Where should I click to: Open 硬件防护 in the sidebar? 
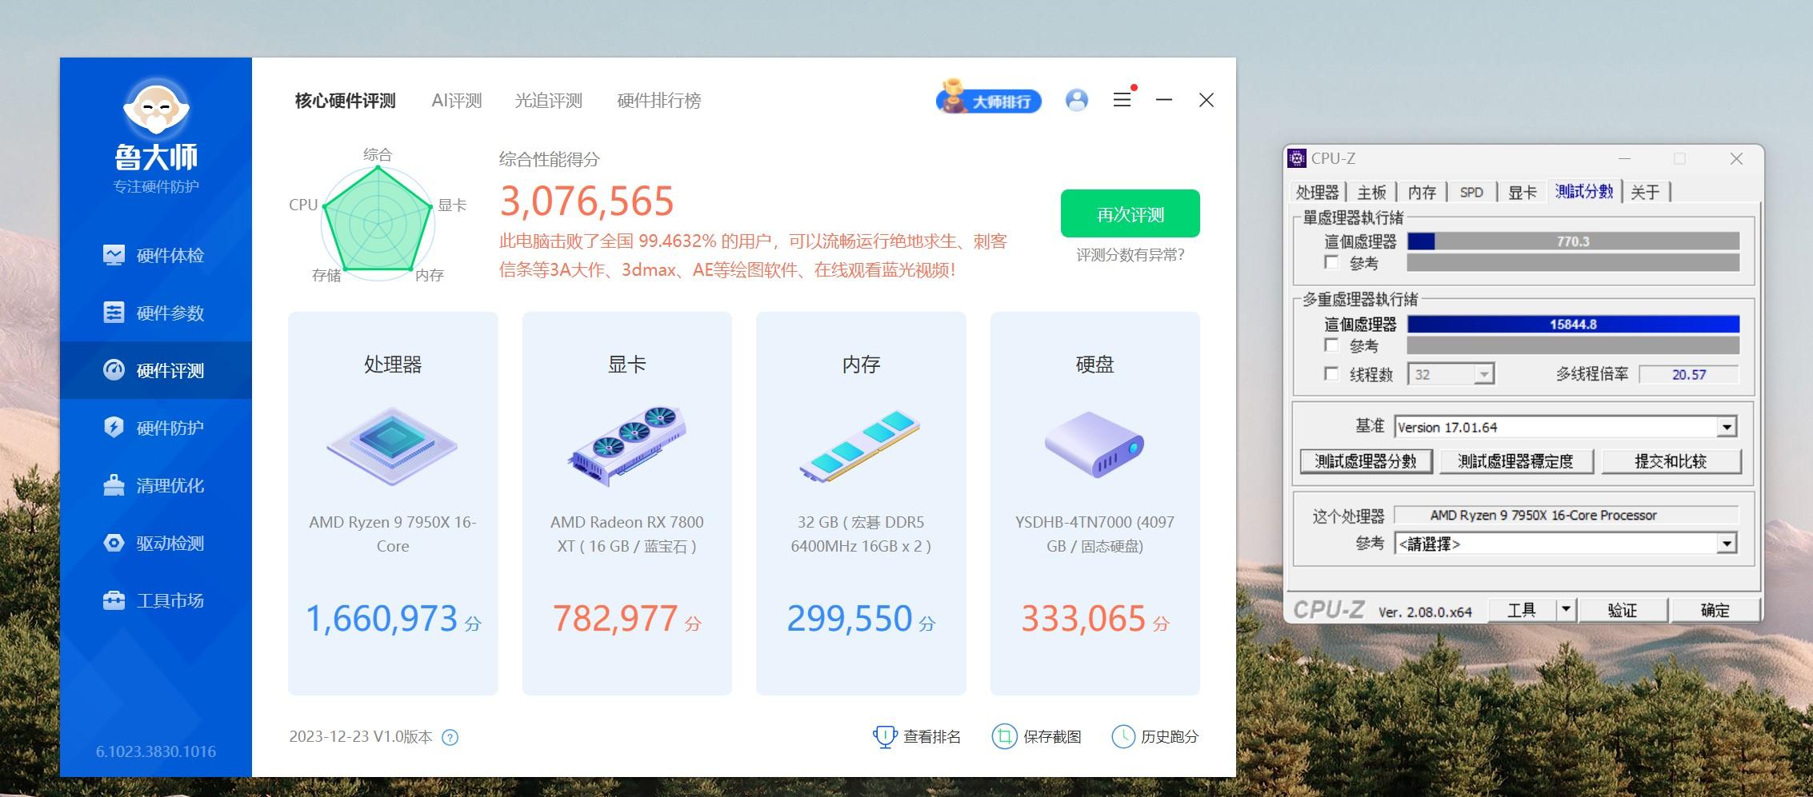tap(154, 428)
